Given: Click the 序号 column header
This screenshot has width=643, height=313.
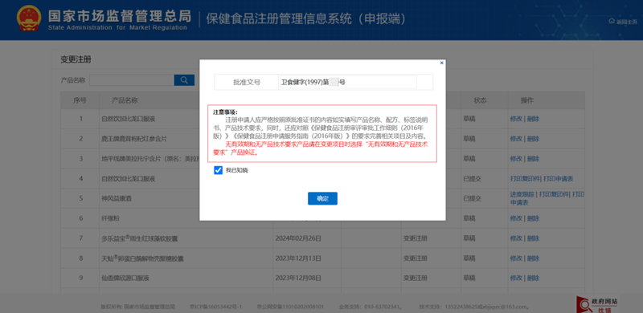Looking at the screenshot, I should coord(80,100).
